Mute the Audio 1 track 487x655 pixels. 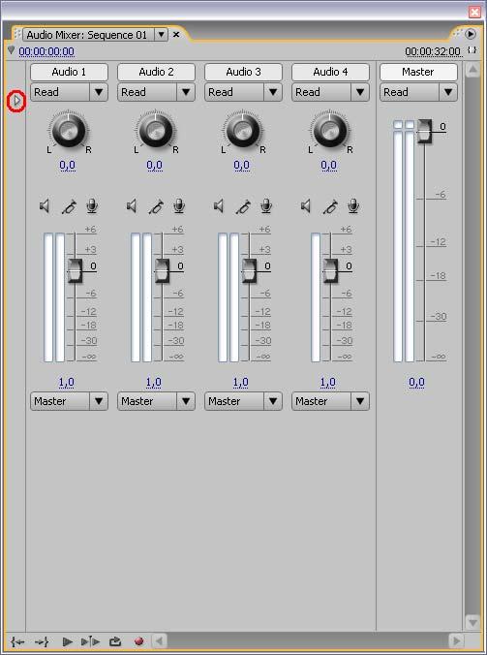45,206
